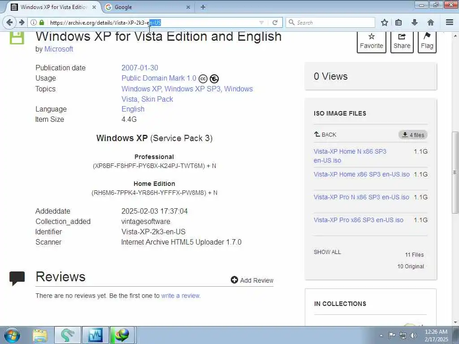The width and height of the screenshot is (459, 344).
Task: Click the public domain no-copyright icon
Action: pos(214,79)
